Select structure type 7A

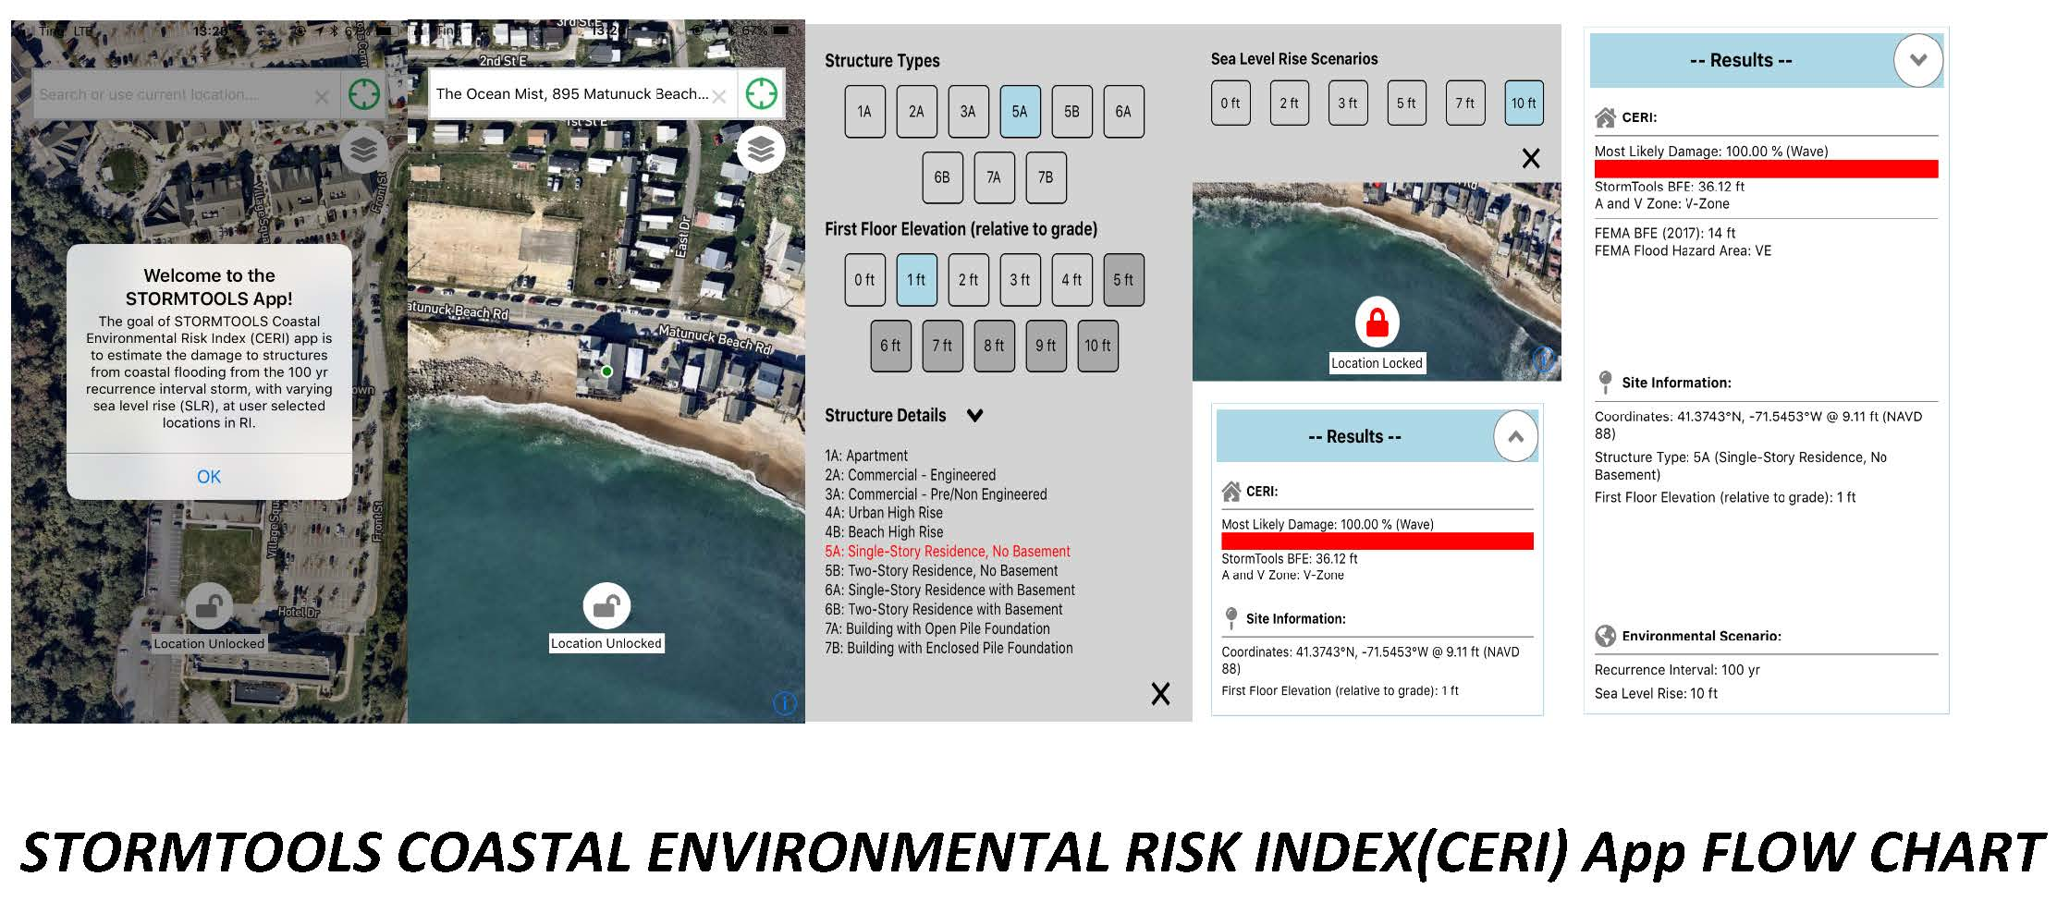pyautogui.click(x=994, y=177)
